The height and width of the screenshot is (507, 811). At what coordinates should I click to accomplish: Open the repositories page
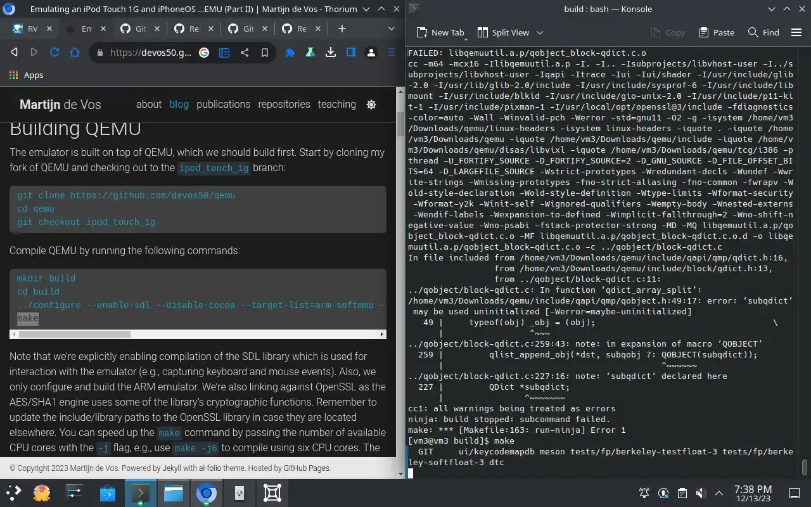coord(284,104)
